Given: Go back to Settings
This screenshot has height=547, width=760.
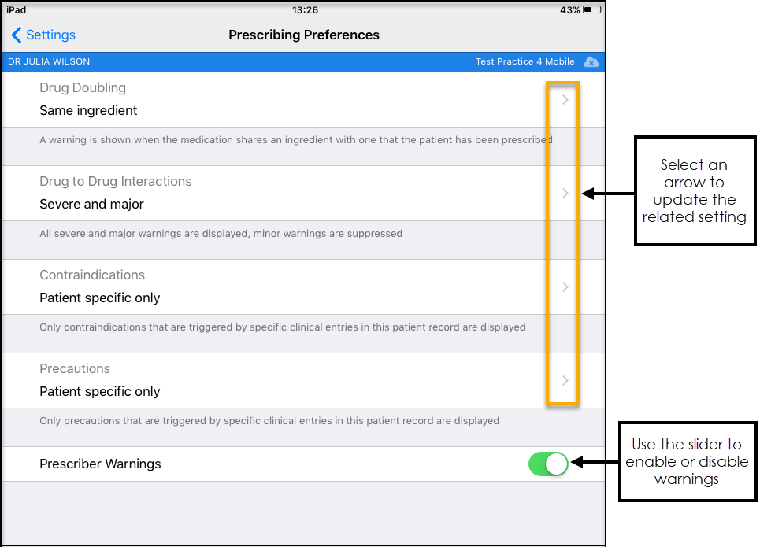Looking at the screenshot, I should click(50, 35).
